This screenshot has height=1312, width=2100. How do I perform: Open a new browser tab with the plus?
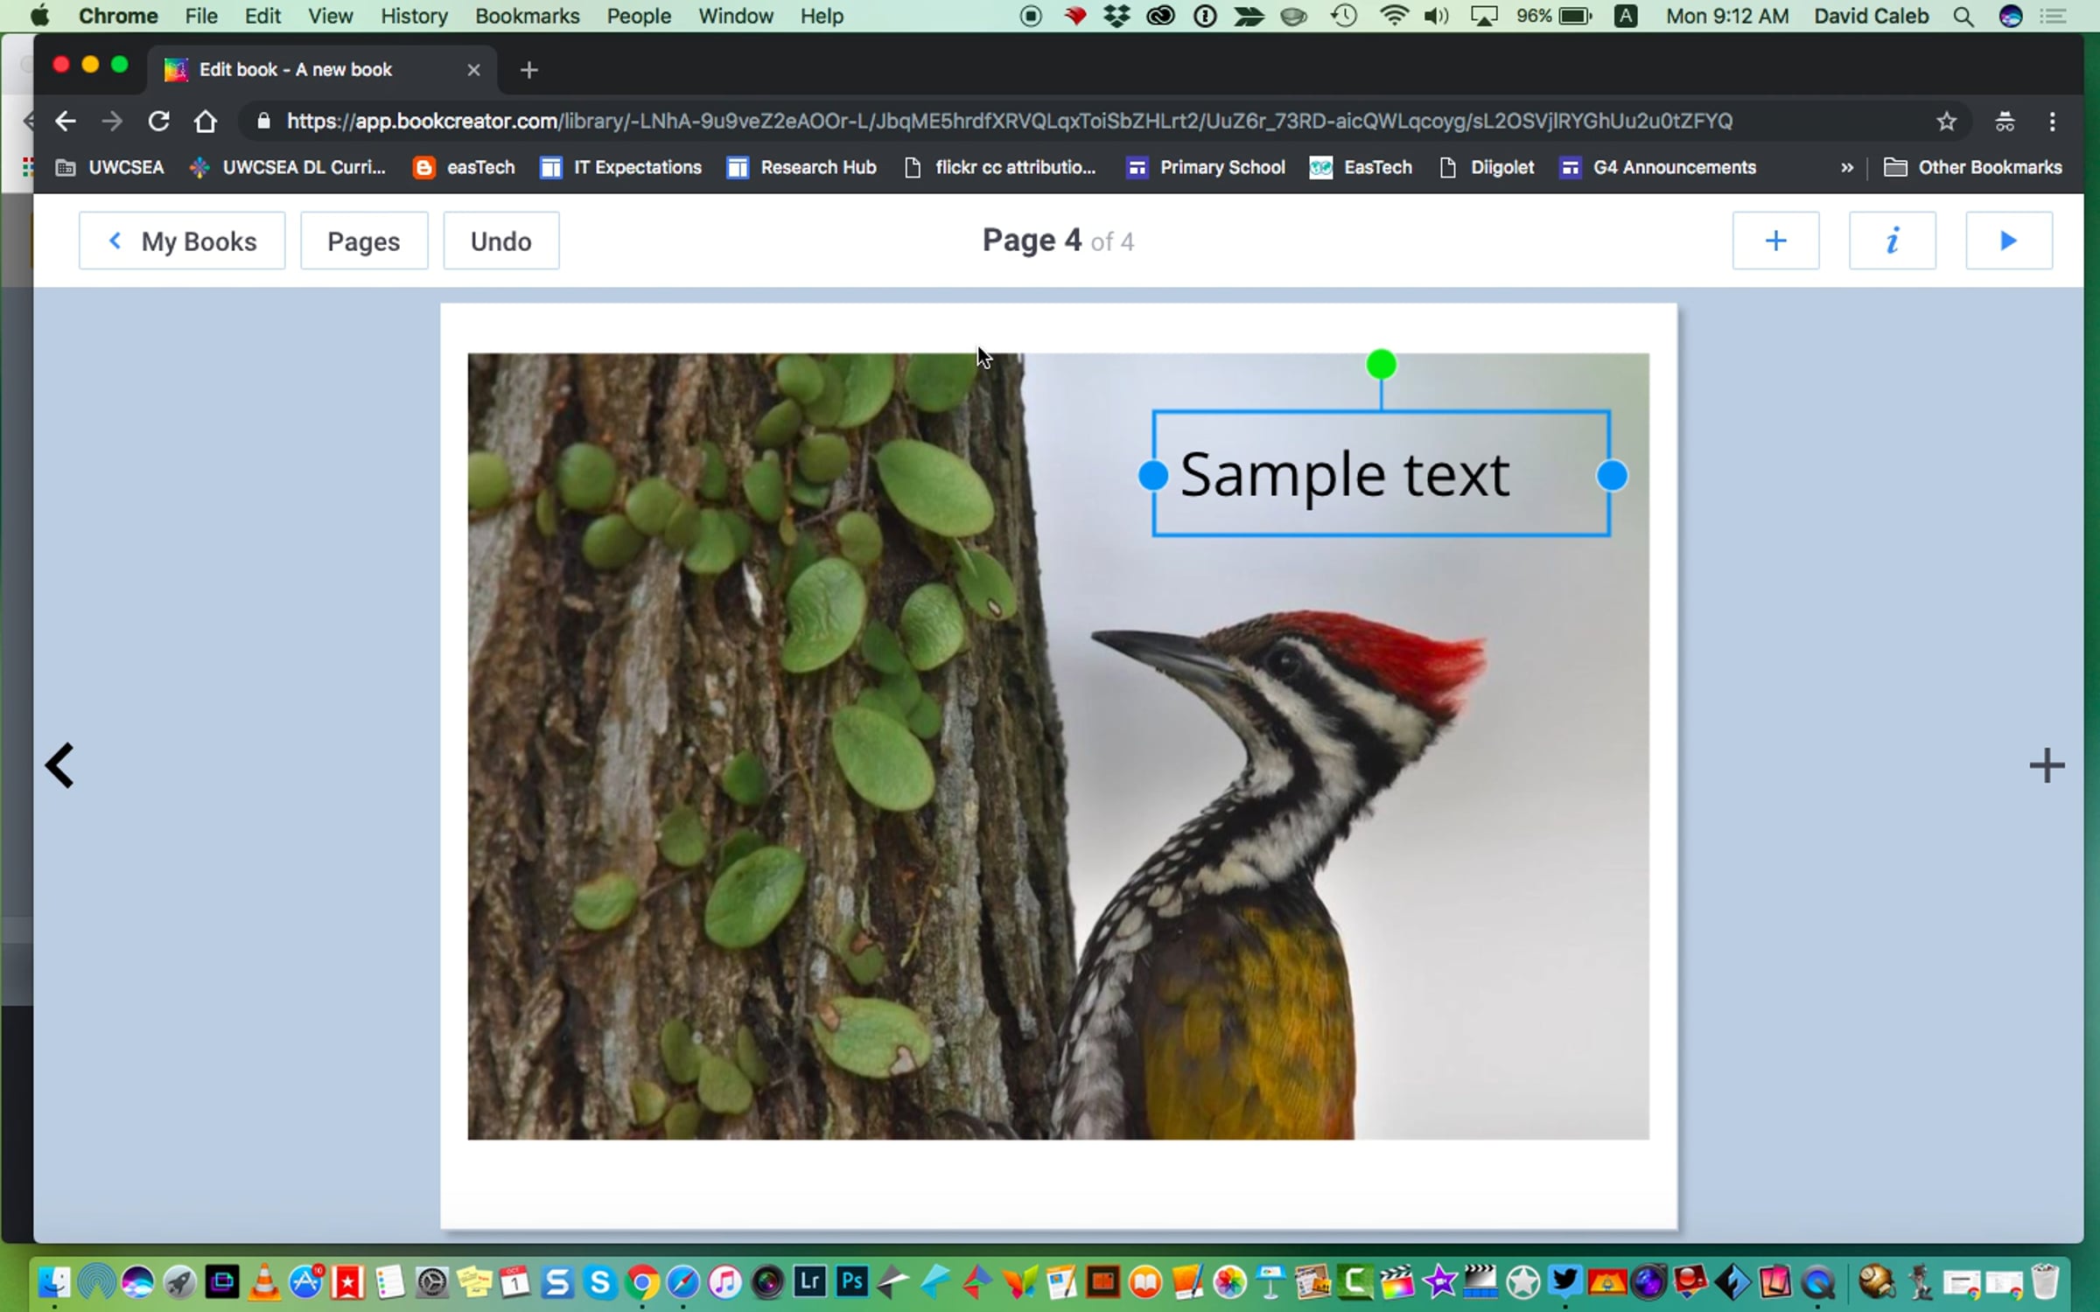[528, 70]
